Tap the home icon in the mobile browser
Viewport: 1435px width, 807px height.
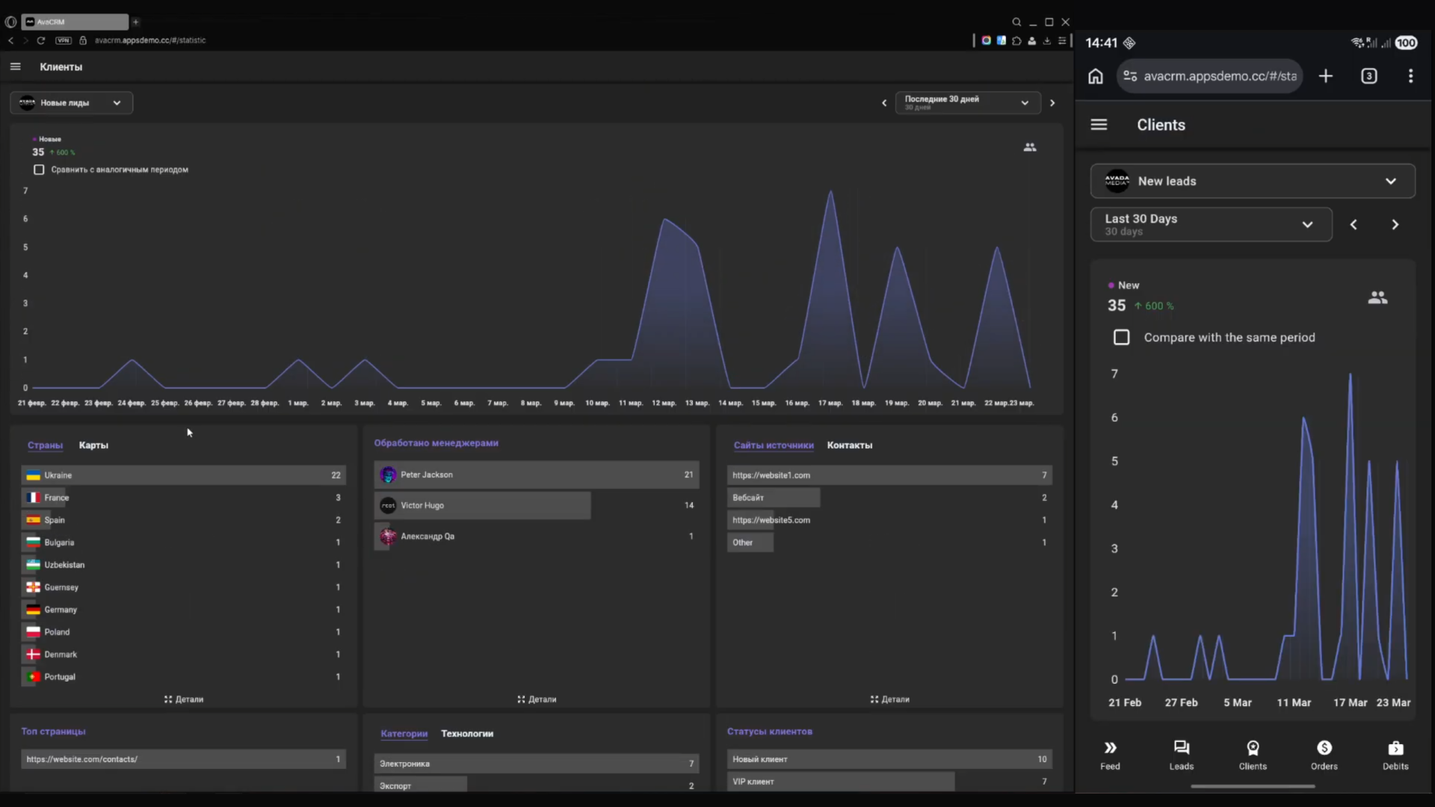(1095, 75)
